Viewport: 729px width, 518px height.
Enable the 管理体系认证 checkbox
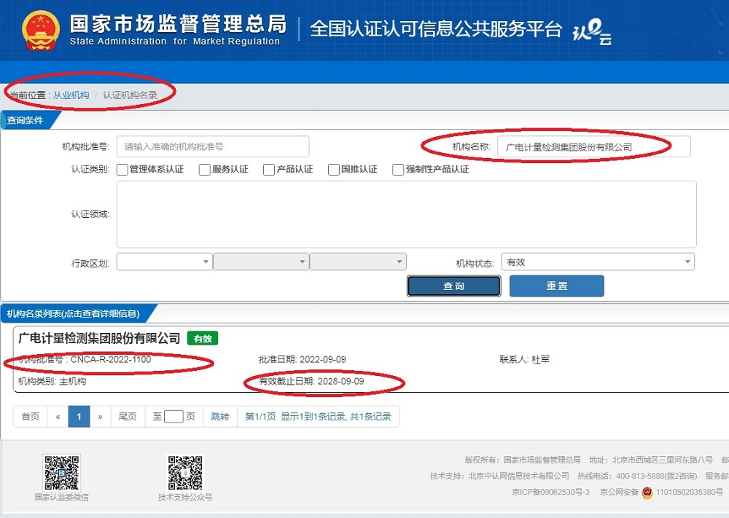pos(122,170)
